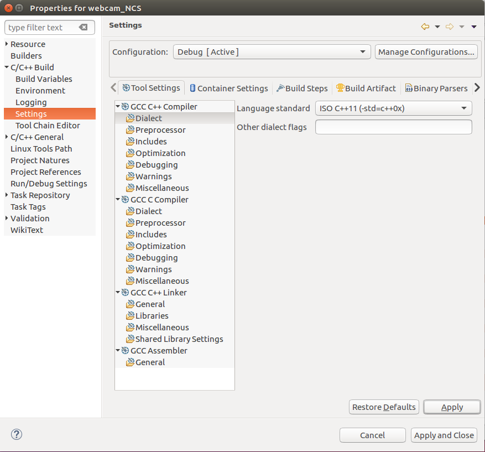485x452 pixels.
Task: Select Preprocessor under GCC C Compiler
Action: [x=160, y=223]
